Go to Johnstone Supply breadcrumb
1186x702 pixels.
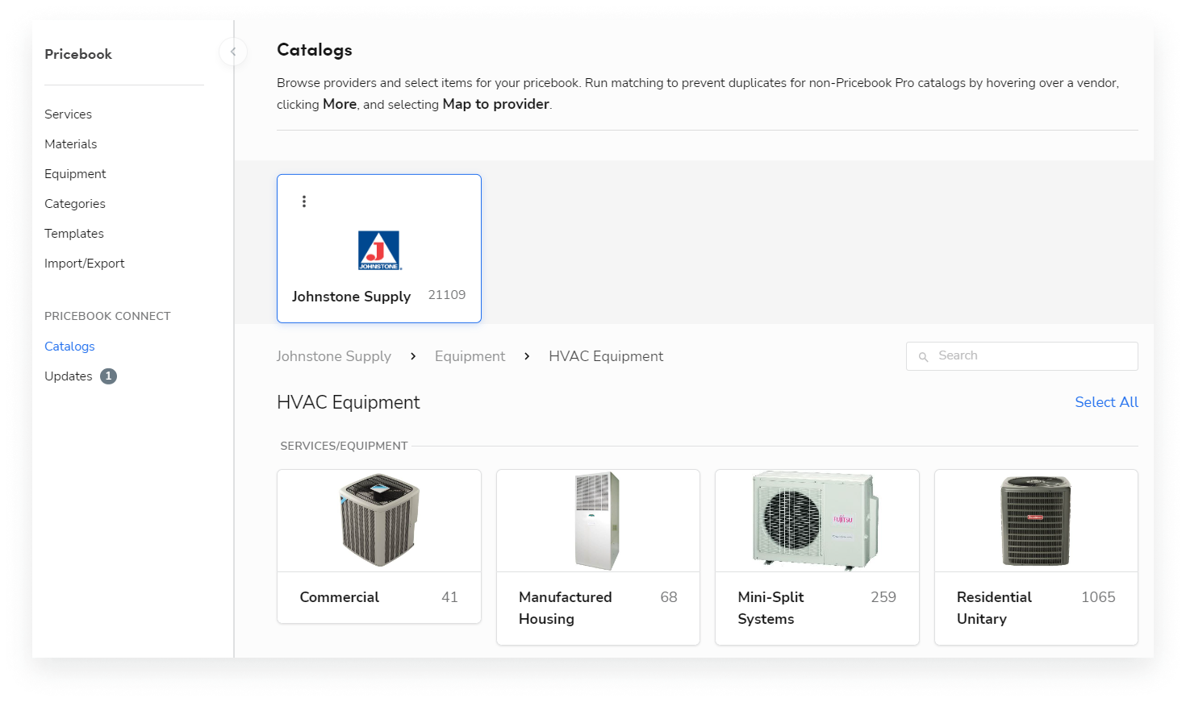pyautogui.click(x=334, y=356)
